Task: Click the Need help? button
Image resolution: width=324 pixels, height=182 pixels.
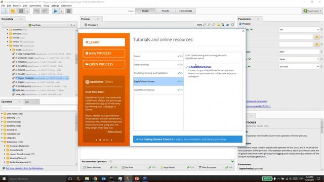Action: [312, 11]
